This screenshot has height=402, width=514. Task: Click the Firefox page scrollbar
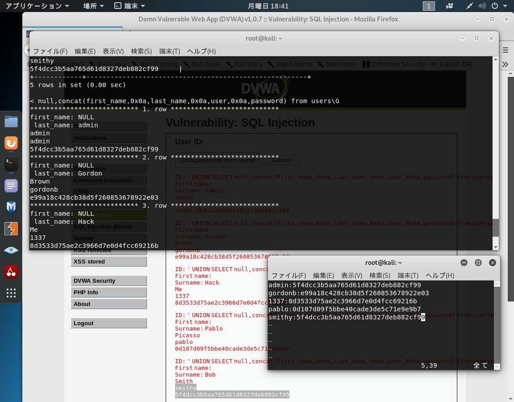point(511,188)
